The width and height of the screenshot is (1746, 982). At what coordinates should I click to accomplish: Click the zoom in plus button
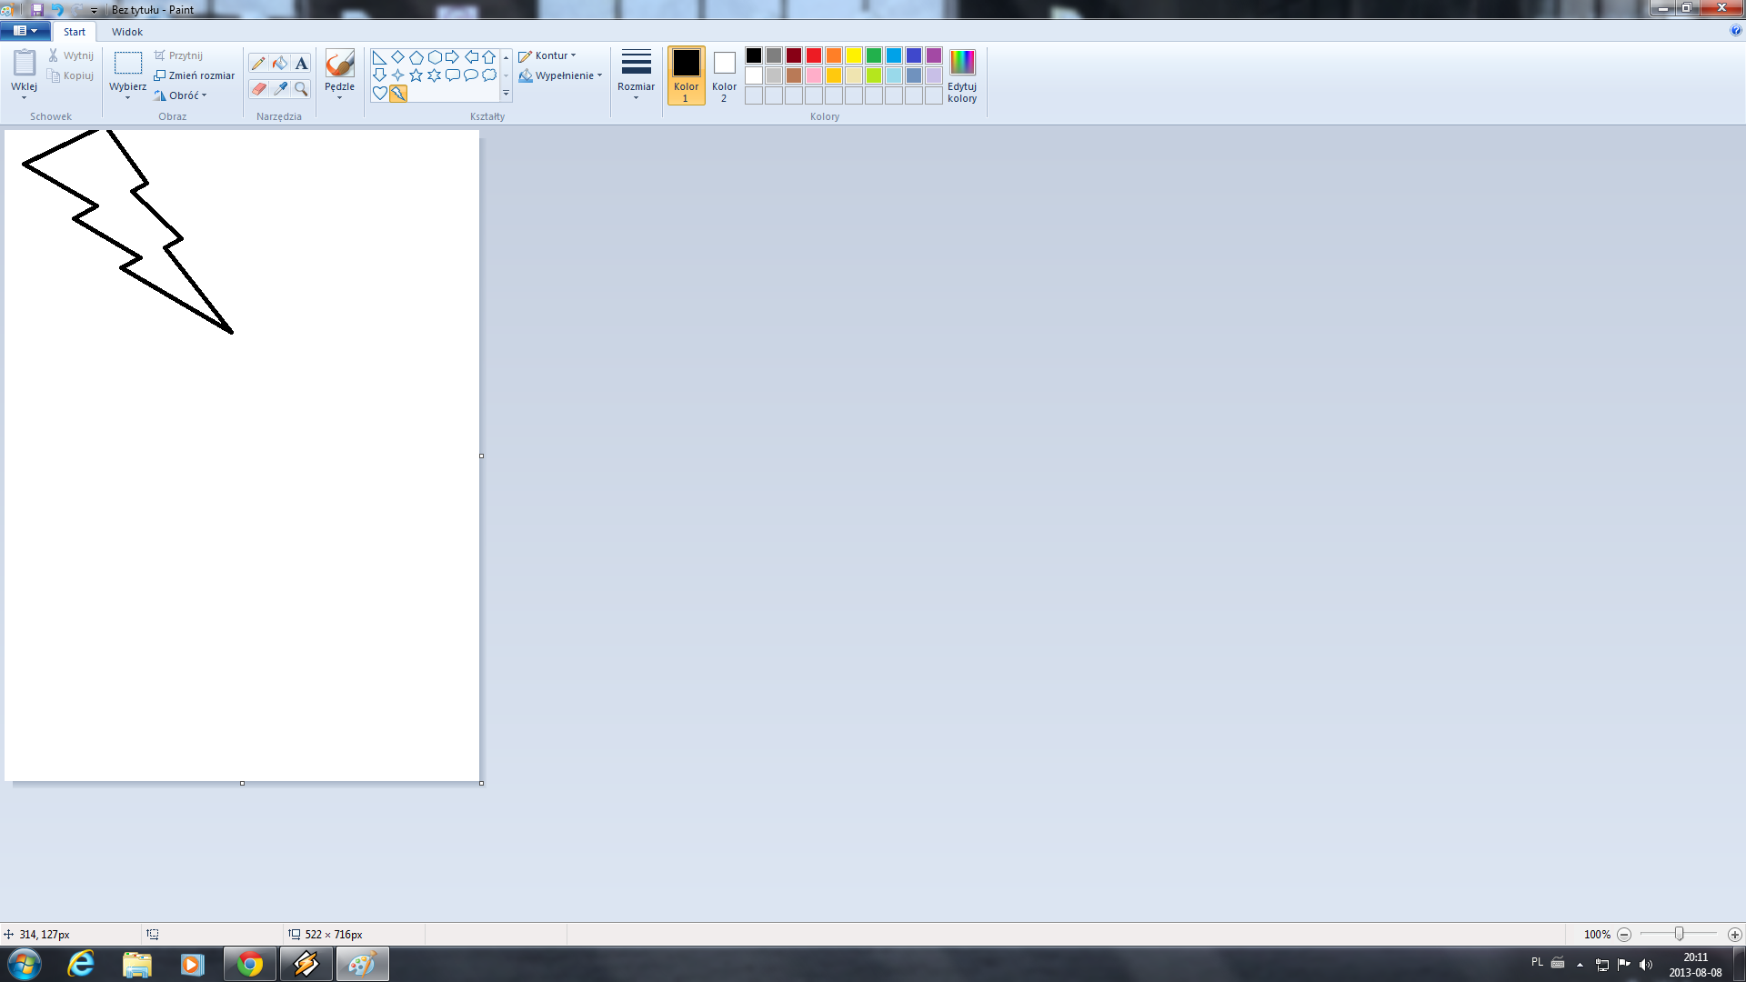[1735, 935]
